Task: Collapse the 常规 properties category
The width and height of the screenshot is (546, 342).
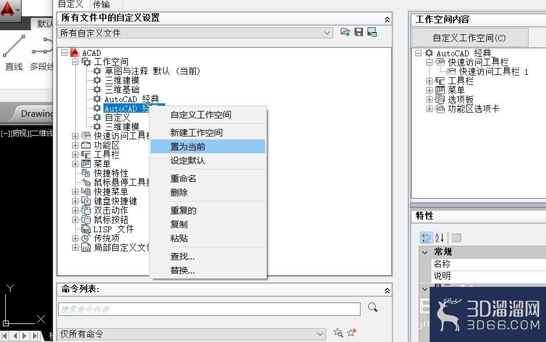Action: pos(425,252)
